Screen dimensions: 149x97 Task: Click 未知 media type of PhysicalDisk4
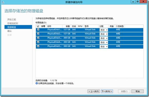point(118,42)
